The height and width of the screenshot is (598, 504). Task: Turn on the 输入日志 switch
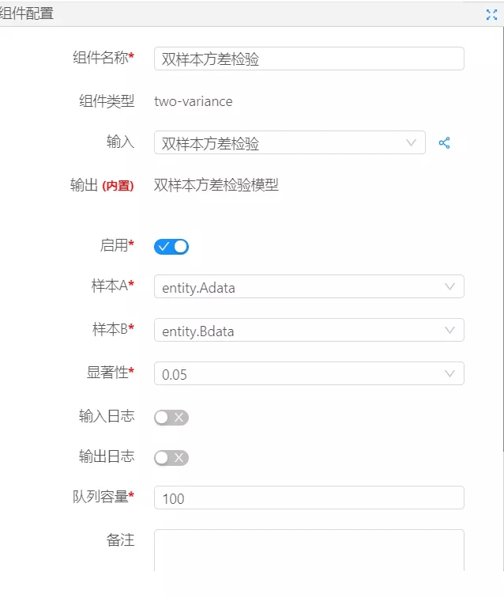click(x=171, y=418)
